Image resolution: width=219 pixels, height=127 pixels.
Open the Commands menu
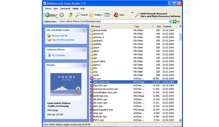pyautogui.click(x=65, y=9)
